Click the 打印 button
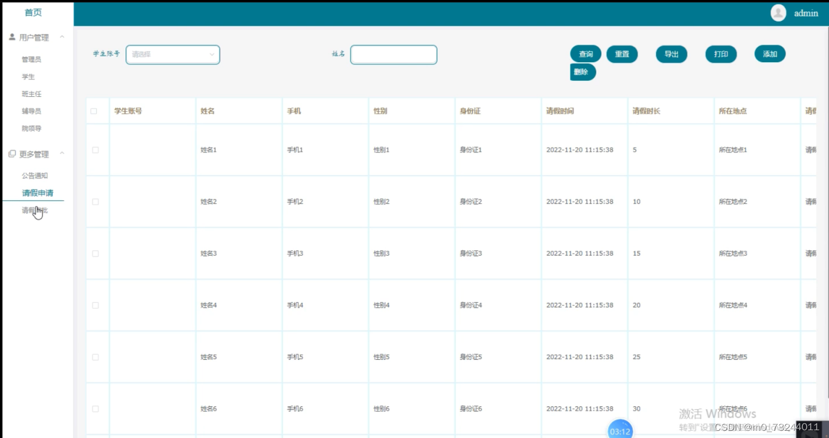 721,54
